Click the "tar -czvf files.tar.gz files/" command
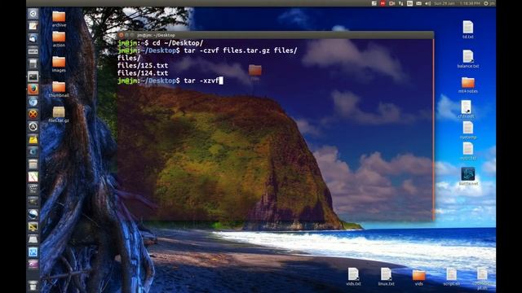This screenshot has width=522, height=293. 241,50
